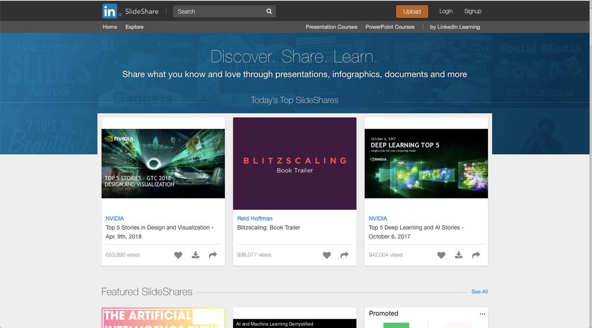Screen dimensions: 592x328
Task: Open AI and Machine Learning Demystified thumbnail
Action: 294,323
